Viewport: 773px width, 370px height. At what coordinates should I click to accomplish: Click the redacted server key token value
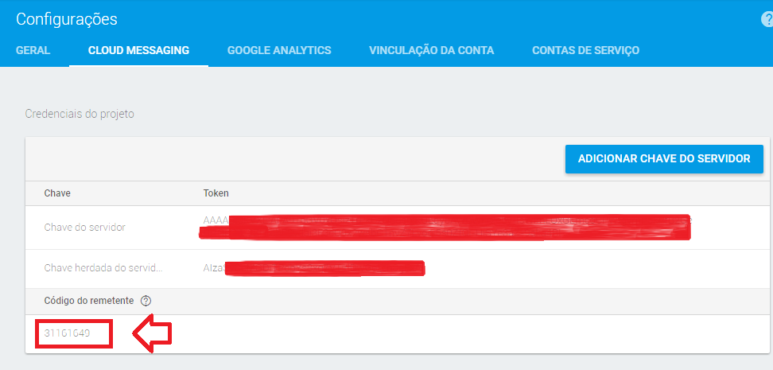pos(445,227)
